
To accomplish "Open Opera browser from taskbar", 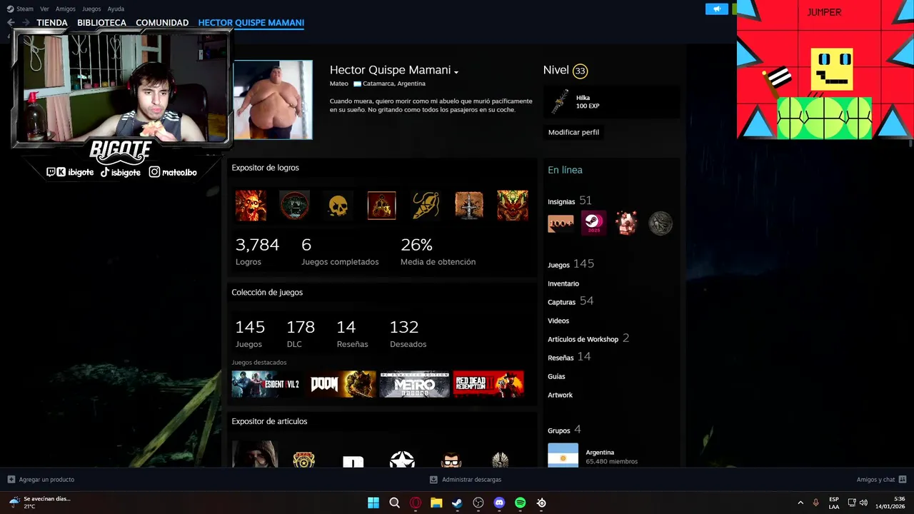I will pos(416,503).
